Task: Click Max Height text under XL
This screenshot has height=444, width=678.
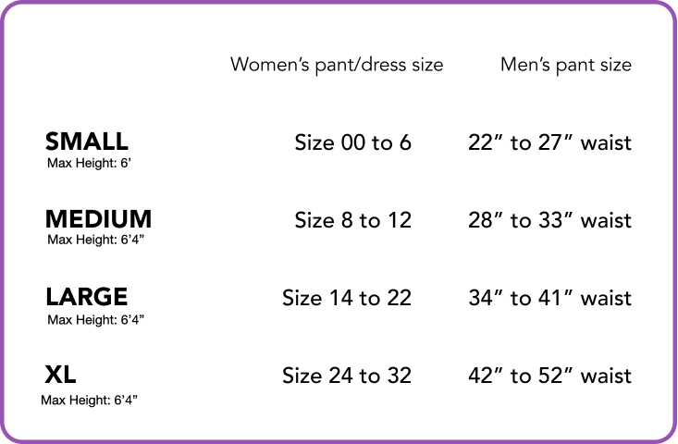Action: pyautogui.click(x=90, y=401)
